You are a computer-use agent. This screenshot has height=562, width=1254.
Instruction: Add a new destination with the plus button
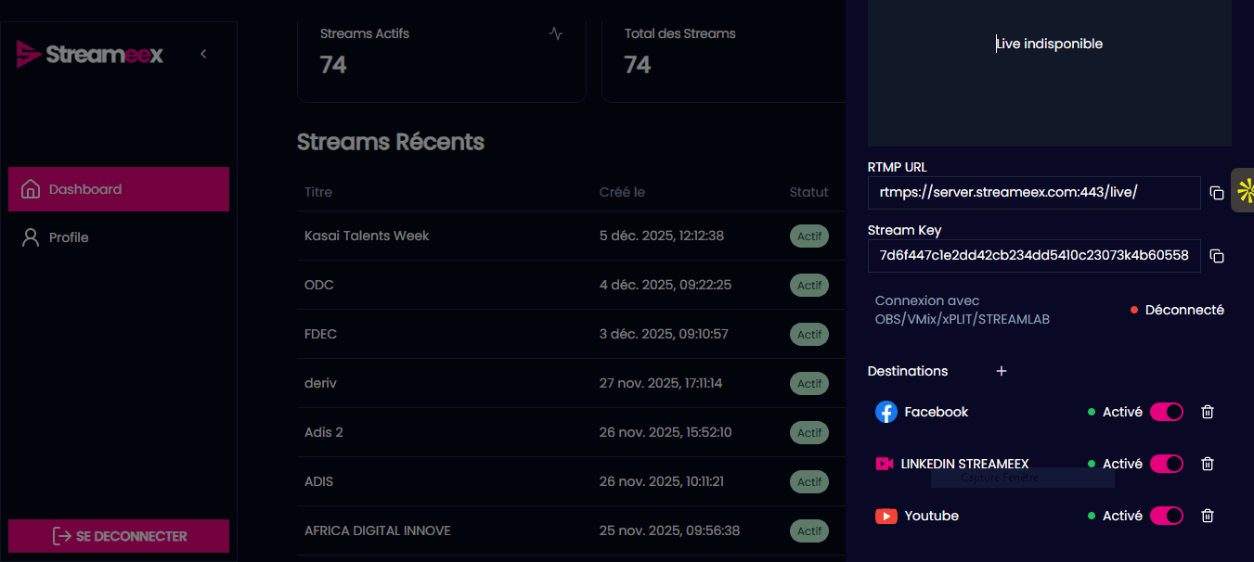(1001, 371)
